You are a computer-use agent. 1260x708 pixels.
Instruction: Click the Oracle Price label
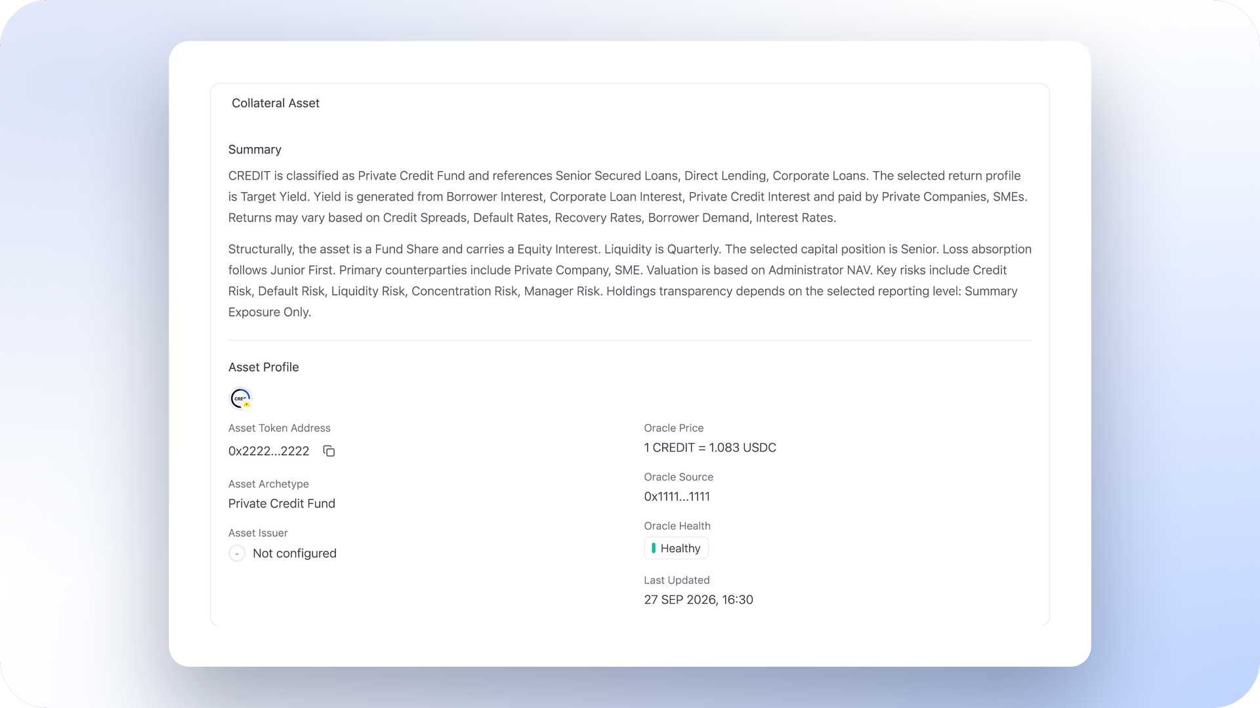673,428
